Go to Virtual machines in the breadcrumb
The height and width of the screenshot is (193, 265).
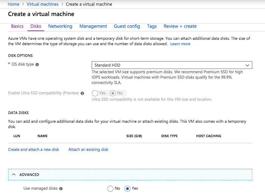[x=42, y=4]
